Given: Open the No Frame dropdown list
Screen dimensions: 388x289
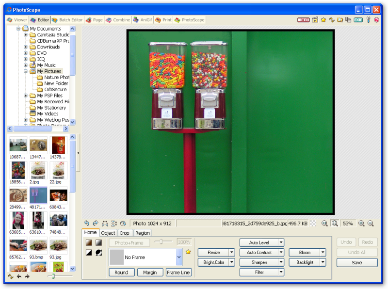Looking at the screenshot, I should 179,257.
